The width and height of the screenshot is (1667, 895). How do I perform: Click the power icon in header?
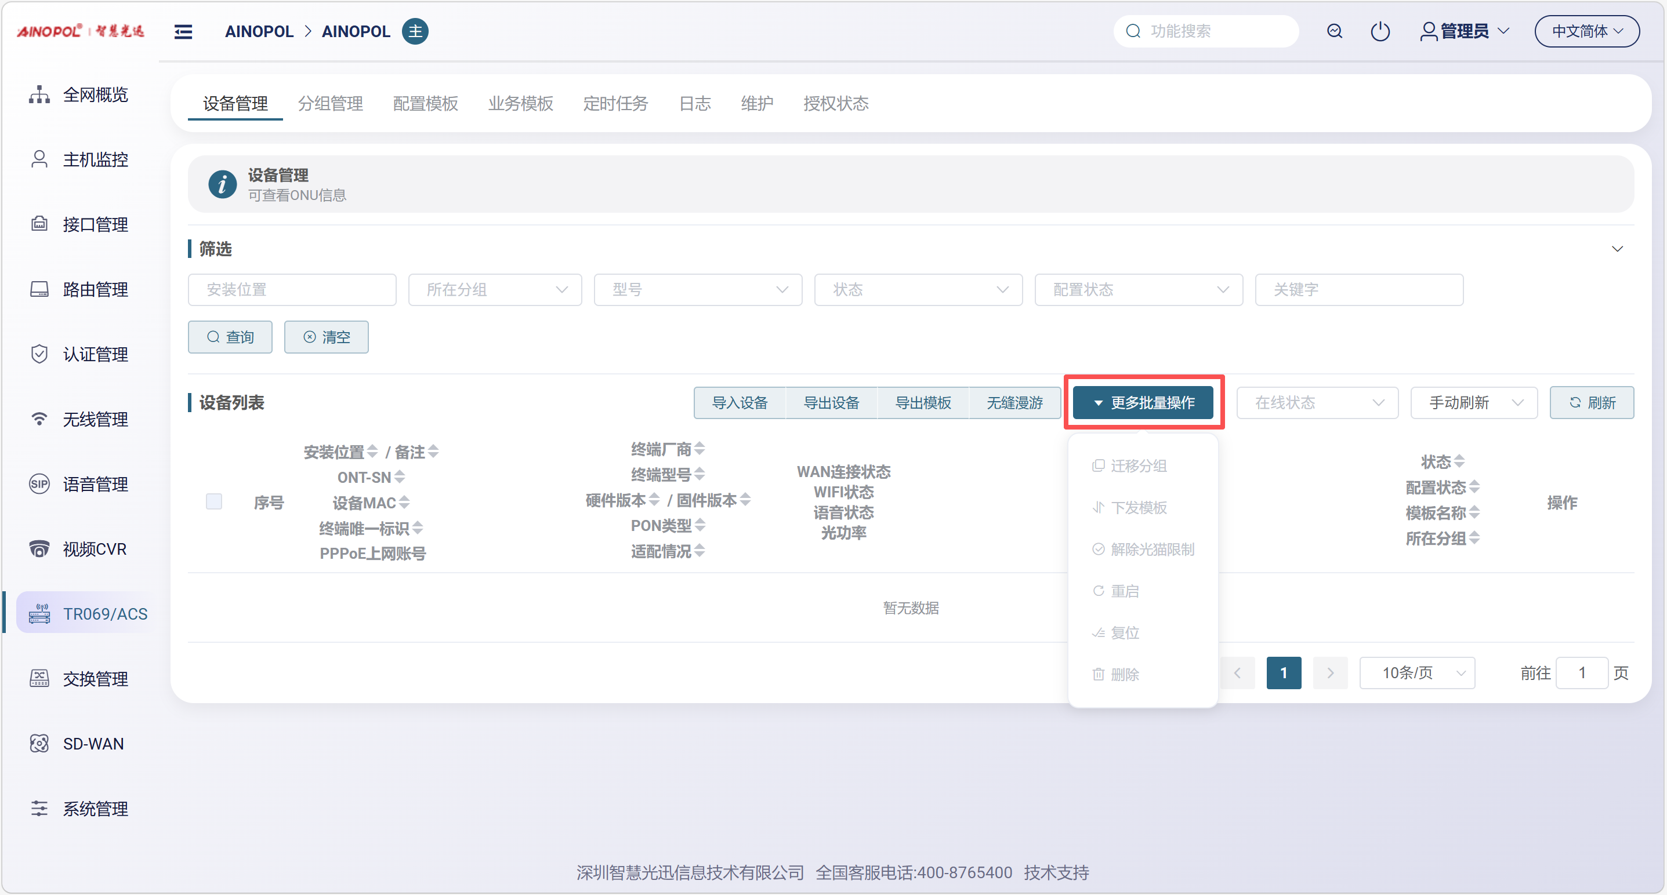click(1380, 31)
